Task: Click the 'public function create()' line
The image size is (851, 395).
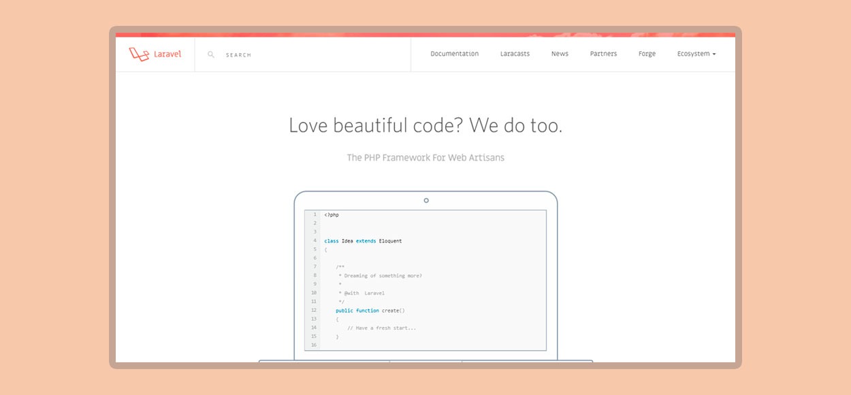Action: coord(370,311)
